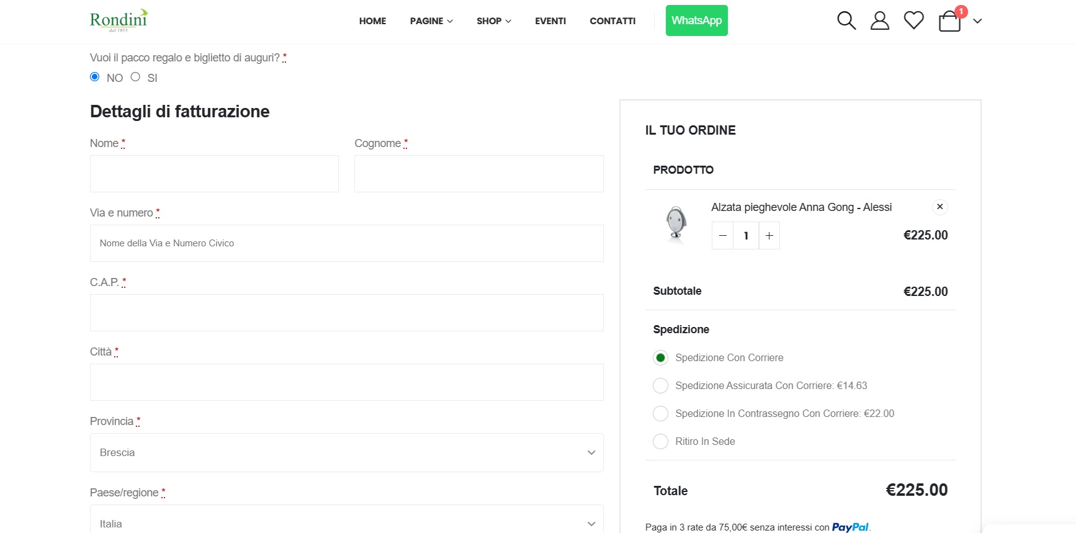The height and width of the screenshot is (533, 1076).
Task: Open the PAGINE menu
Action: point(431,20)
